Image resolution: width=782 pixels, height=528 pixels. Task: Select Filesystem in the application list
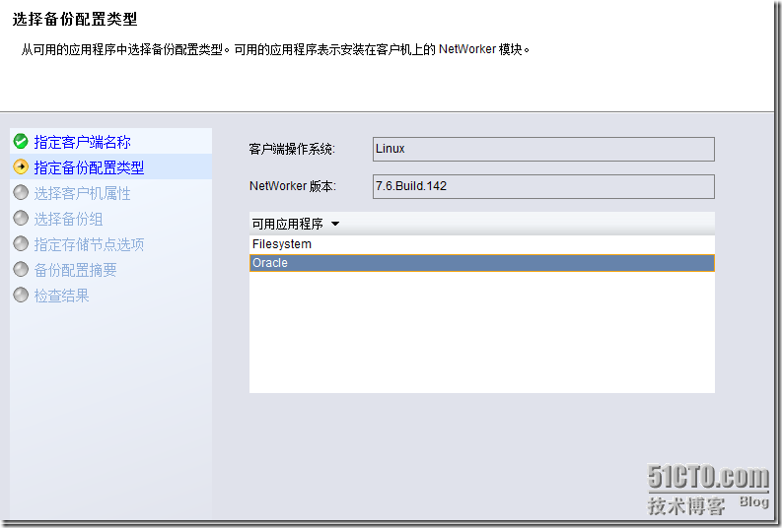point(482,244)
